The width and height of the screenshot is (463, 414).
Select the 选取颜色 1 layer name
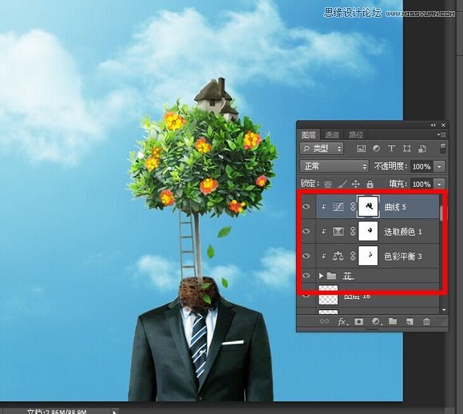coord(403,232)
